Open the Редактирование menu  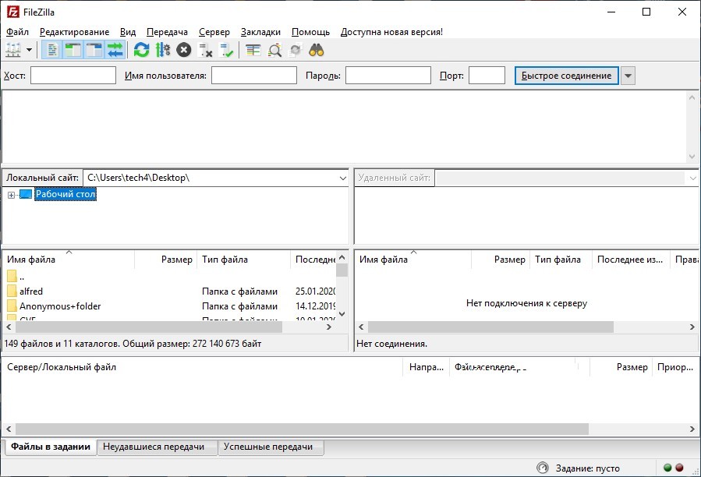[74, 32]
